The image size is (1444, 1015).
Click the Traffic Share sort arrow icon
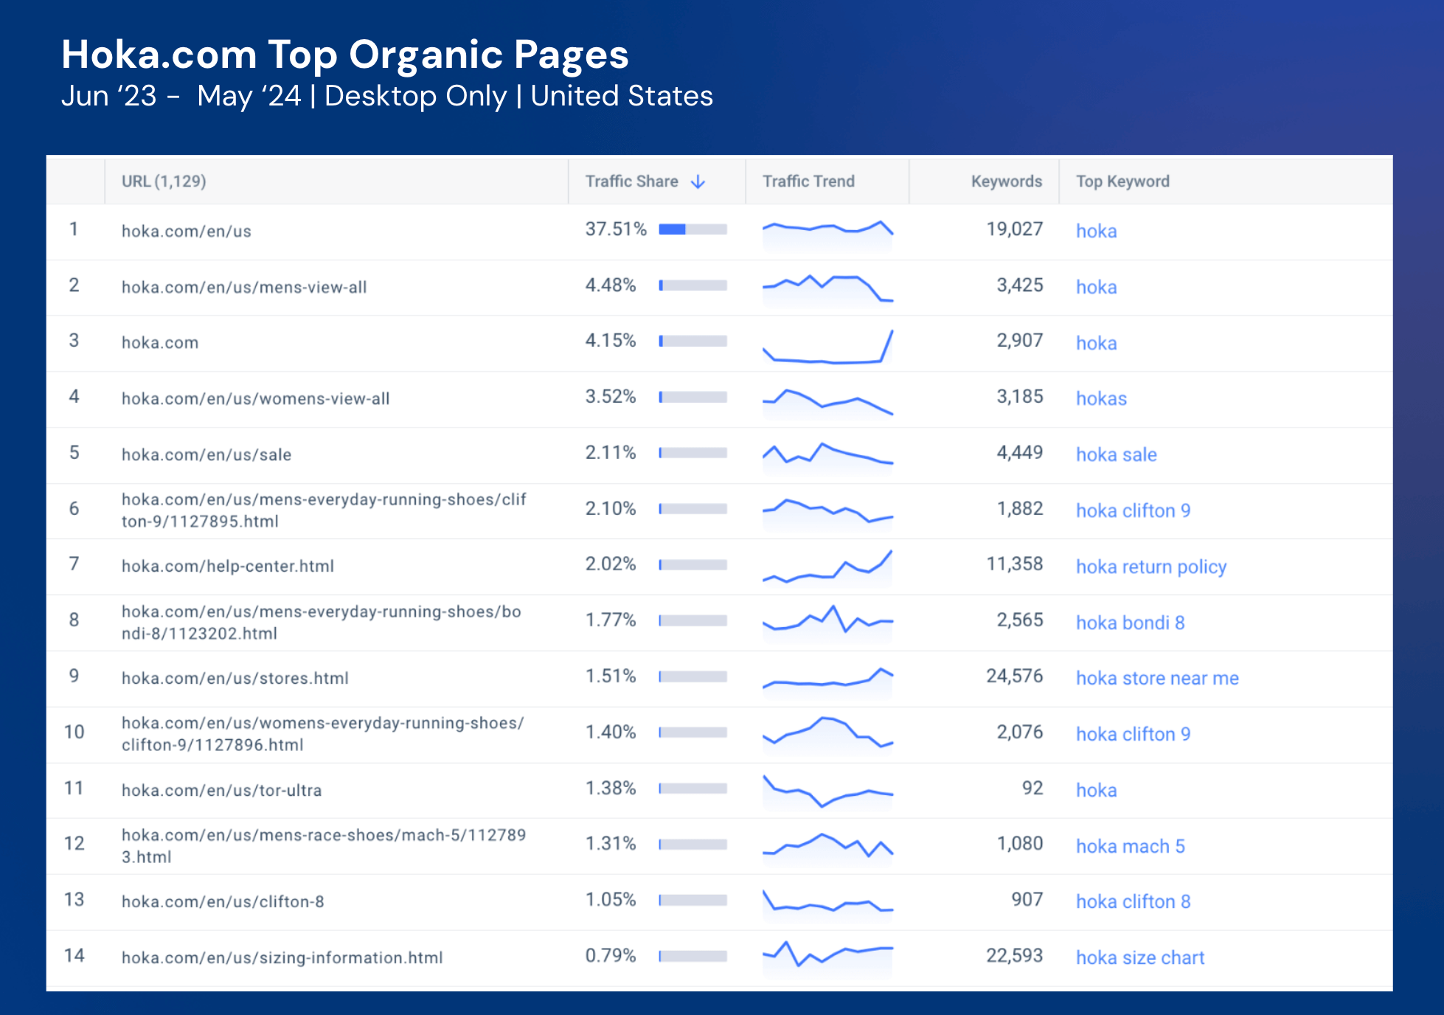698,181
